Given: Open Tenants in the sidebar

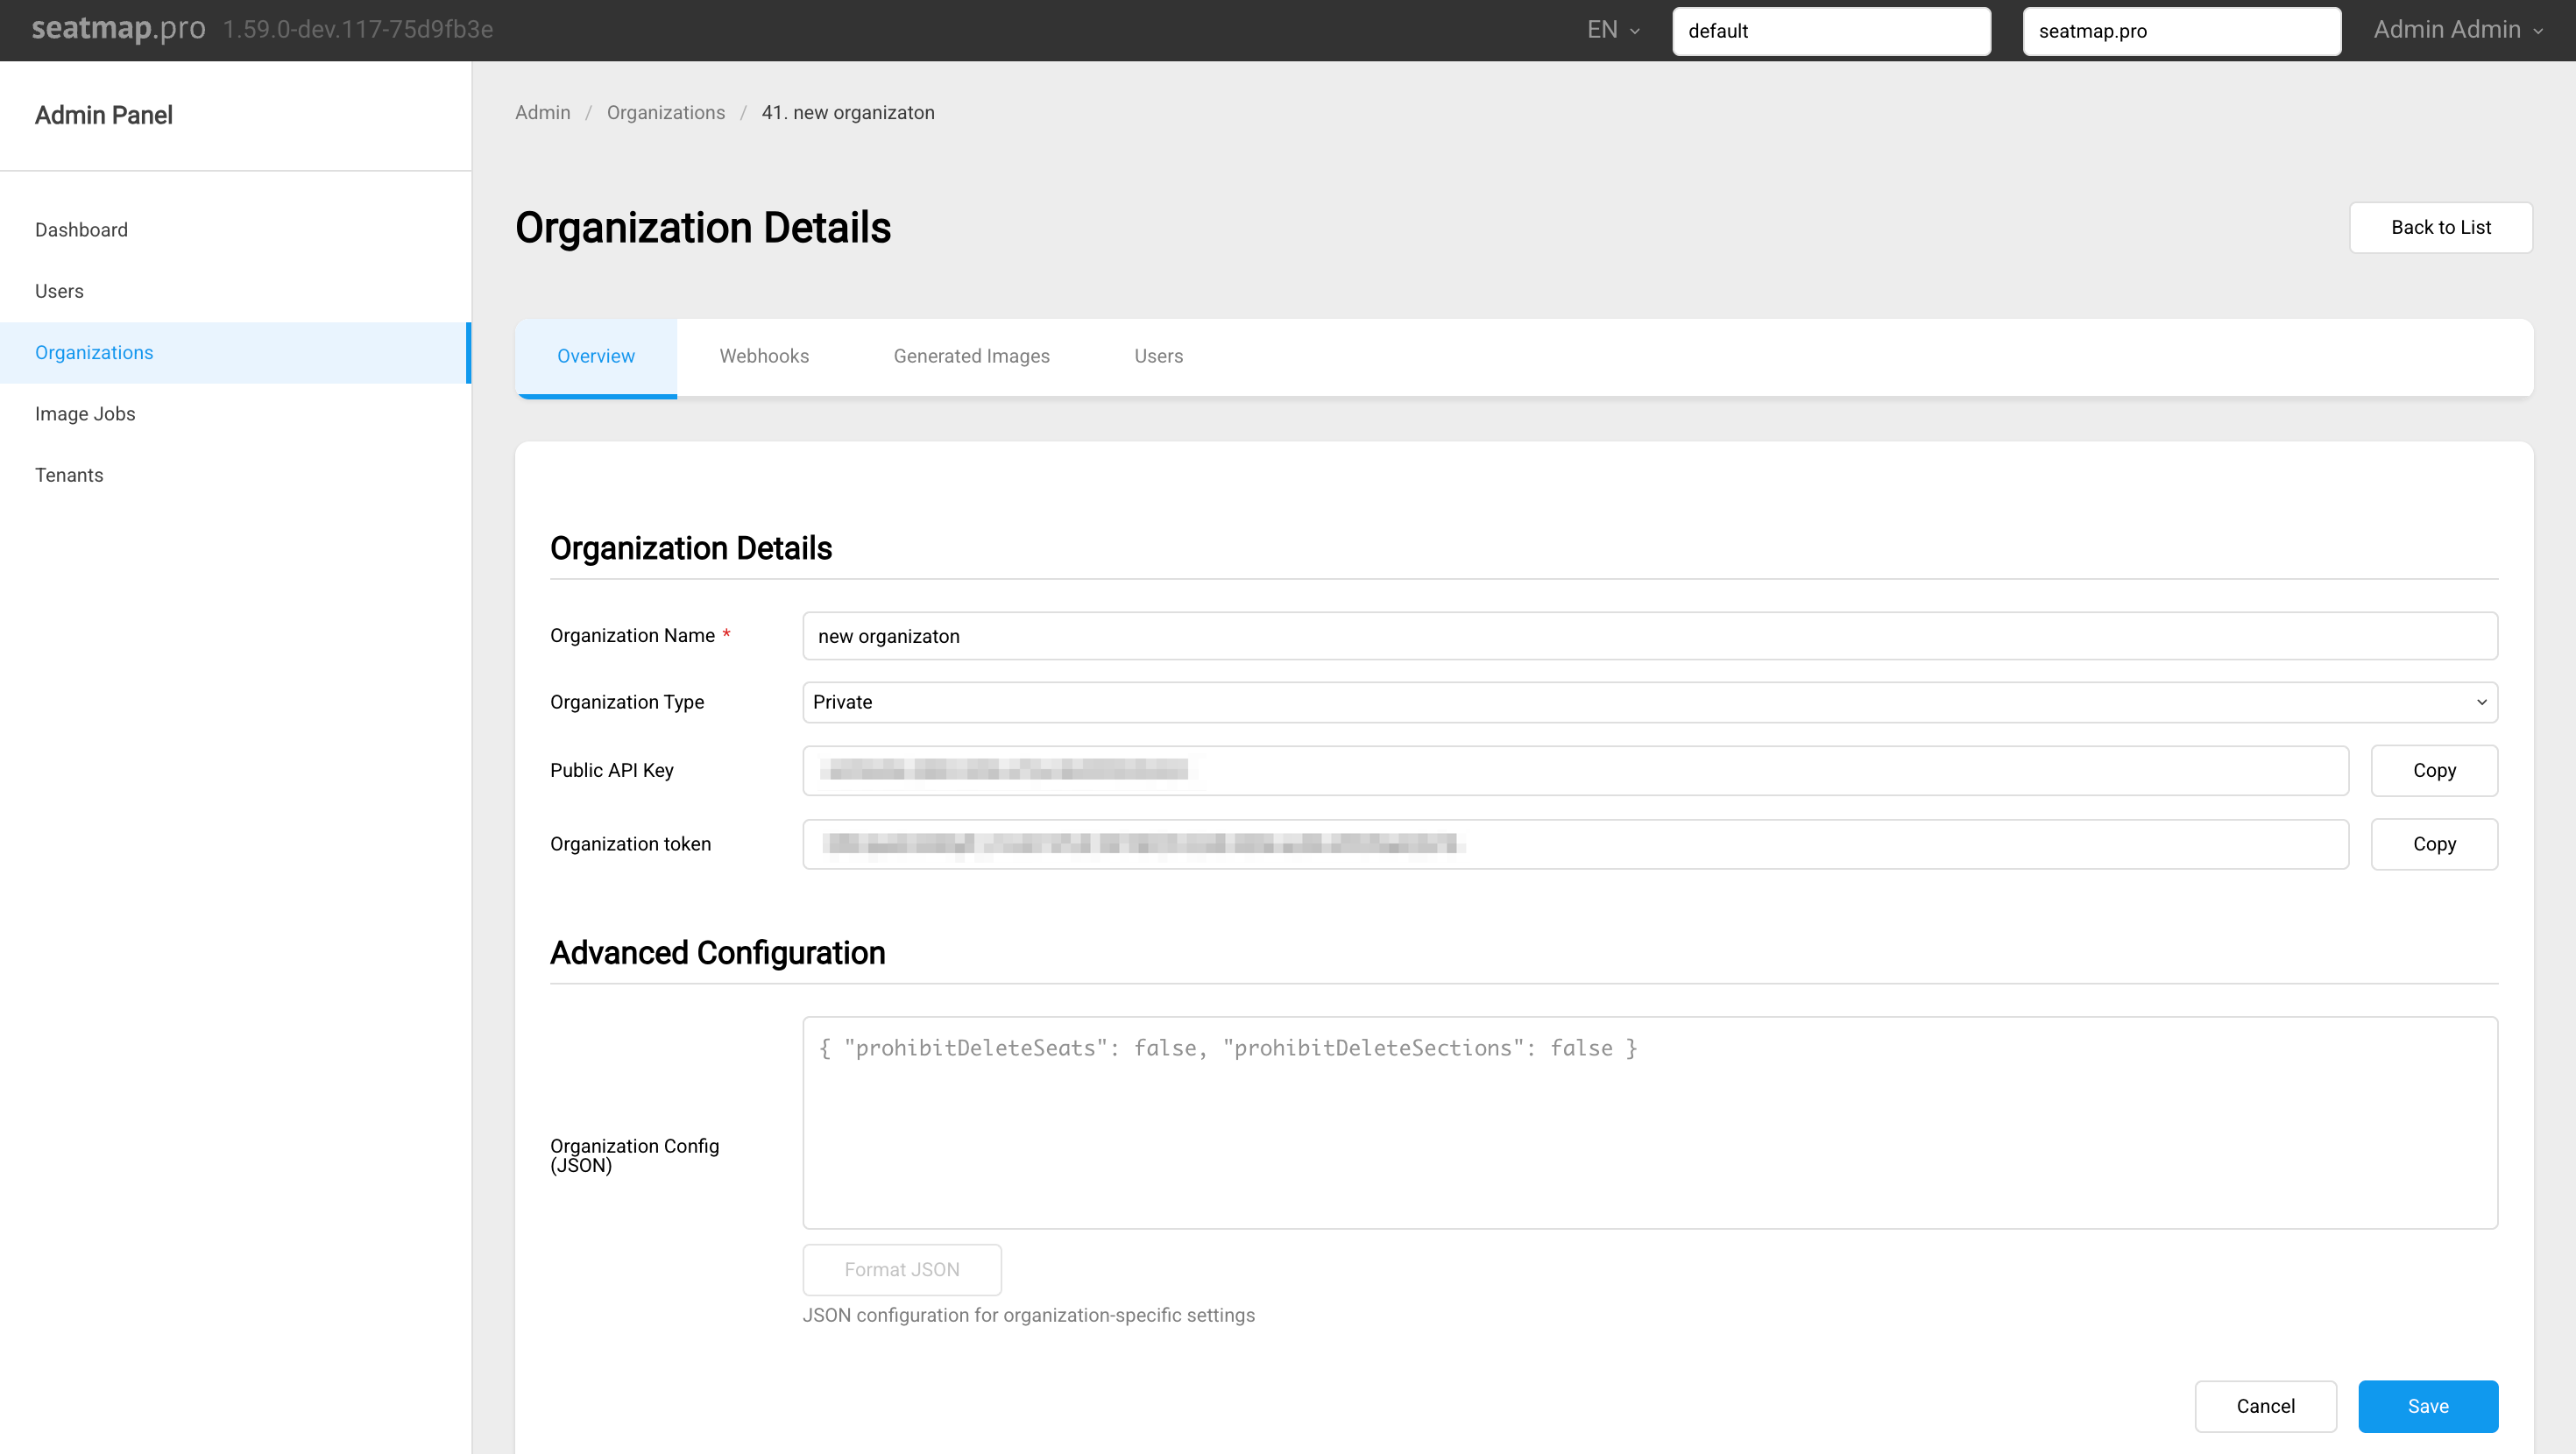Looking at the screenshot, I should 69,475.
